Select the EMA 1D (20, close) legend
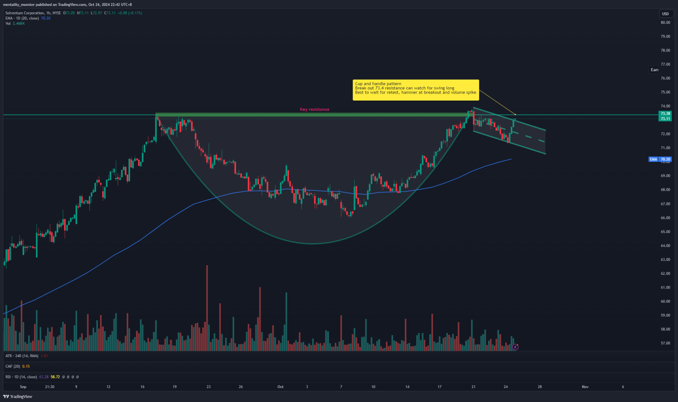Screen dimensions: 678x402 [x=22, y=18]
